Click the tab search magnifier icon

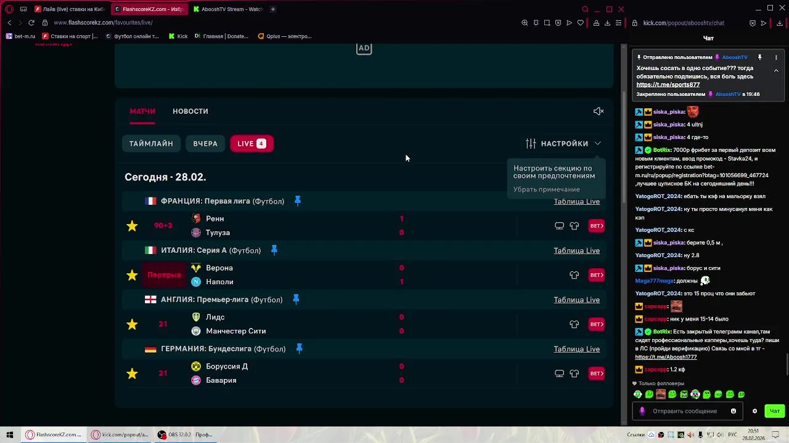pyautogui.click(x=585, y=9)
